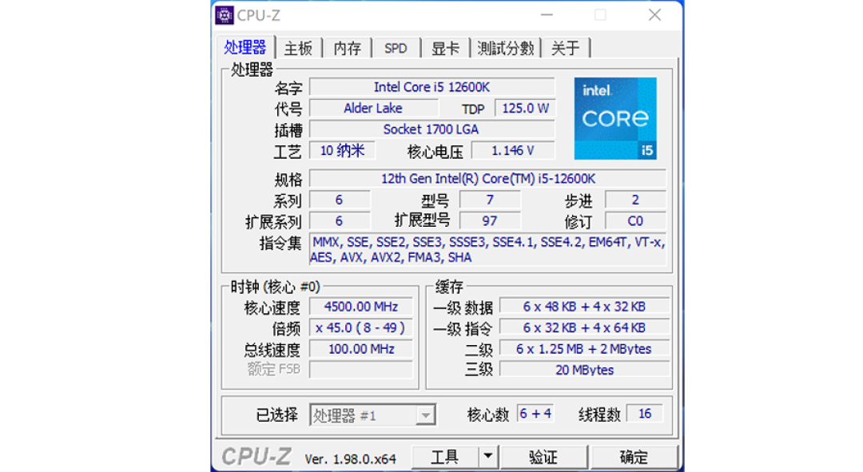This screenshot has height=472, width=863.
Task: Click the 12th Gen Intel(R) Core(TM) i5-12600K specification
Action: pyautogui.click(x=488, y=179)
